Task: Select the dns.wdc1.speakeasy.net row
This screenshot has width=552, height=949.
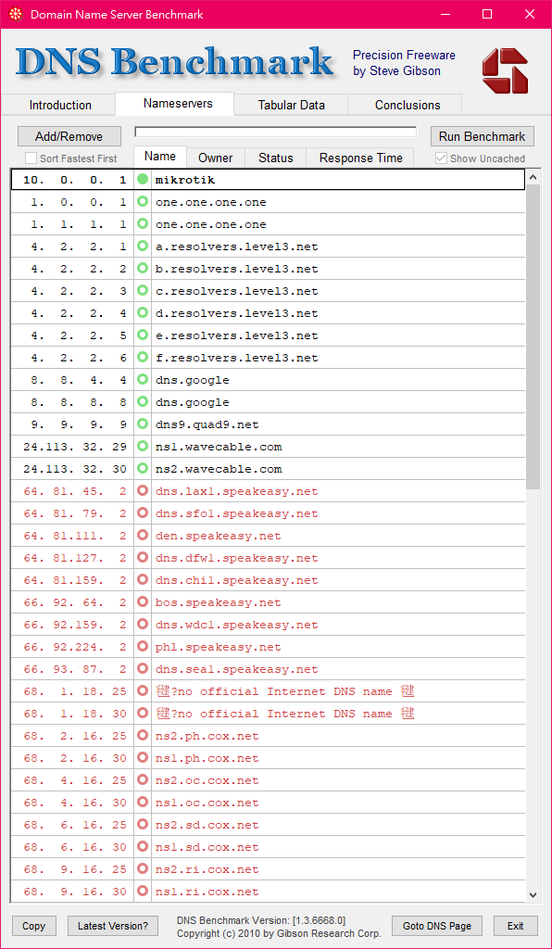Action: pyautogui.click(x=268, y=625)
